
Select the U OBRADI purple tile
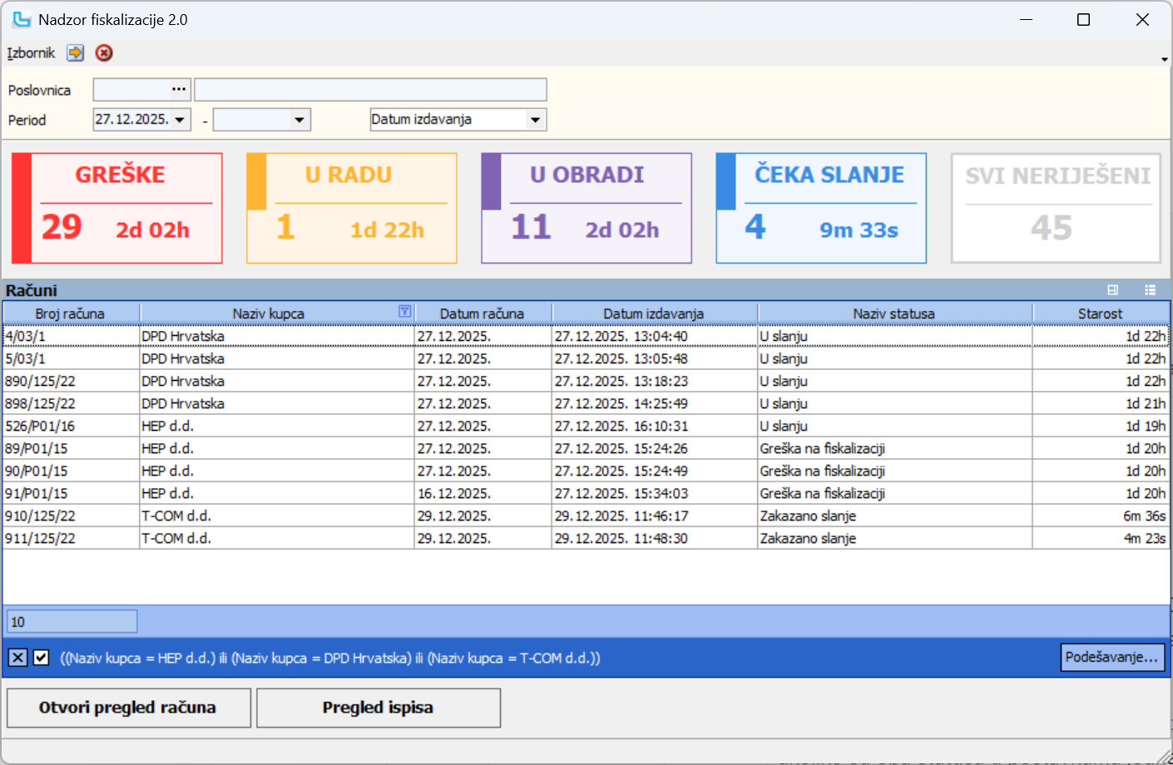tap(586, 208)
